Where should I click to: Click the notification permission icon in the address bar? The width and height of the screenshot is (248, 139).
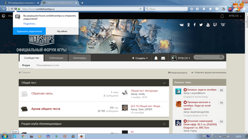tap(15, 9)
